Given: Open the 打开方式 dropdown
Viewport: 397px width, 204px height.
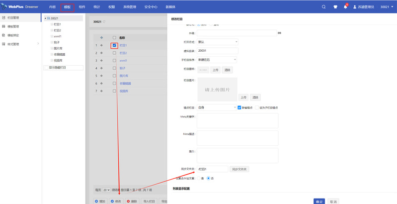Looking at the screenshot, I should [218, 42].
